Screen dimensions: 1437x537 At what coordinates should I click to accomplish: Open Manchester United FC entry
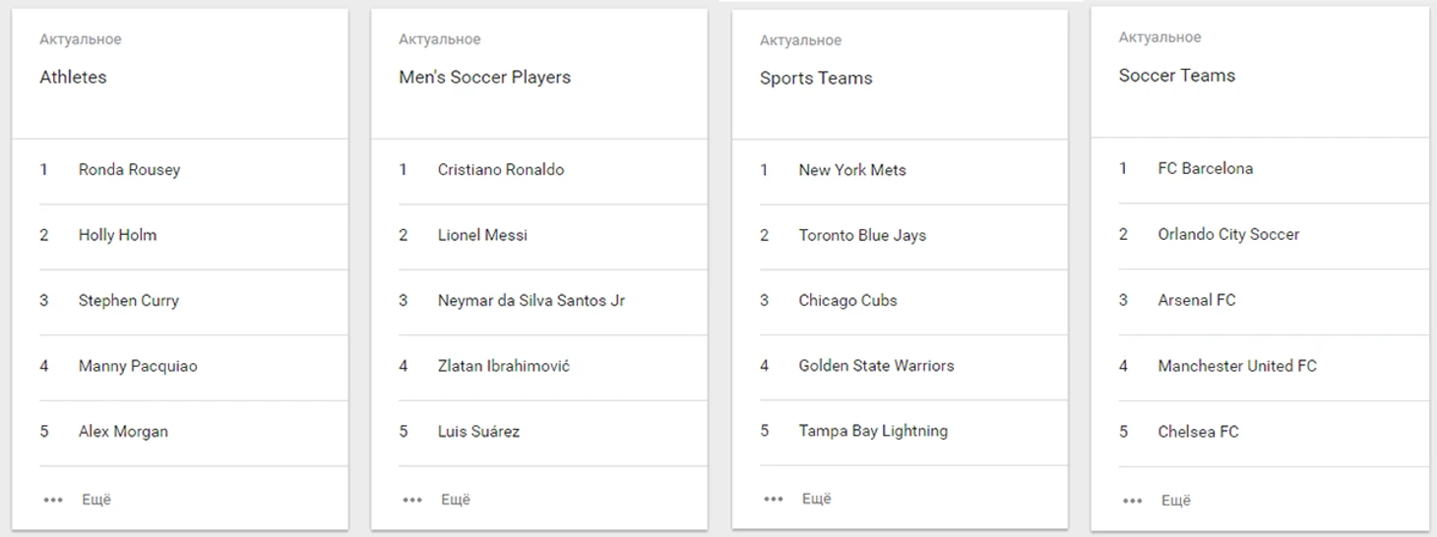(x=1236, y=366)
